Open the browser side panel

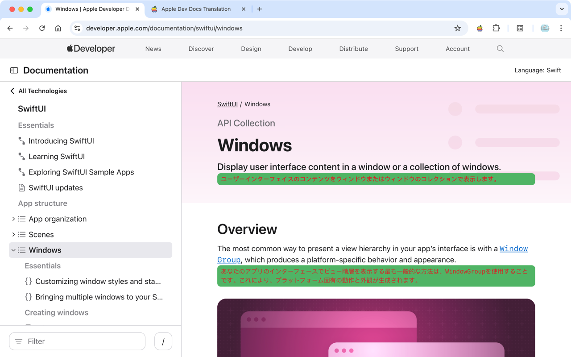[520, 28]
